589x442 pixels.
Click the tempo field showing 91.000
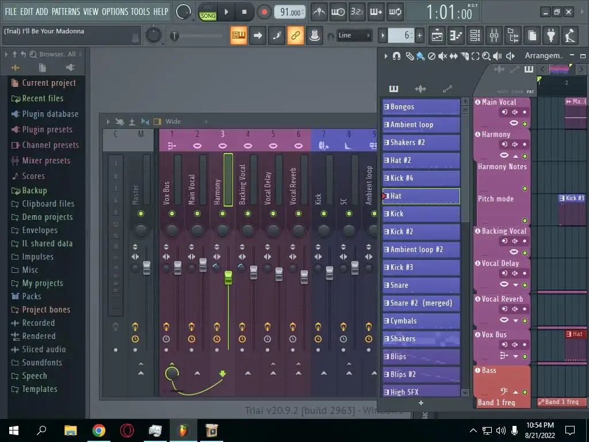290,12
